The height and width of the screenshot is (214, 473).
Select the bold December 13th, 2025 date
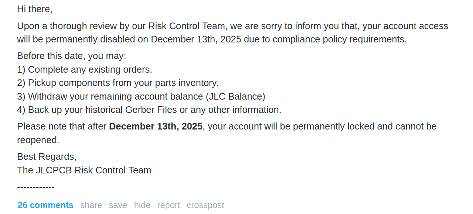coord(156,126)
